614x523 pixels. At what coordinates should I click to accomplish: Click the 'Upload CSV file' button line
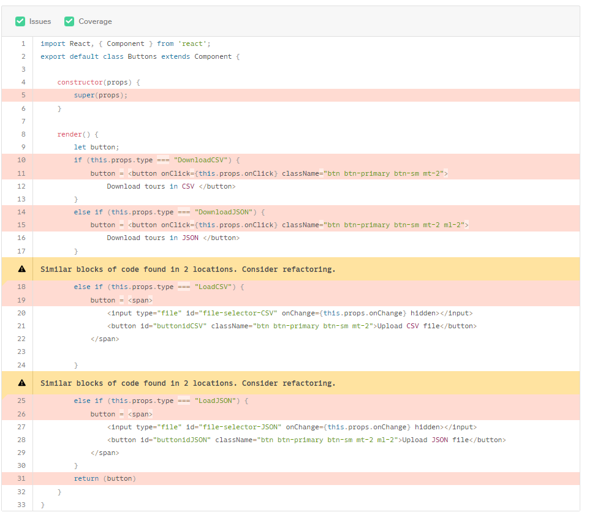point(292,326)
